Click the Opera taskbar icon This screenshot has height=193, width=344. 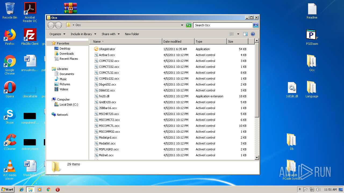(58, 190)
